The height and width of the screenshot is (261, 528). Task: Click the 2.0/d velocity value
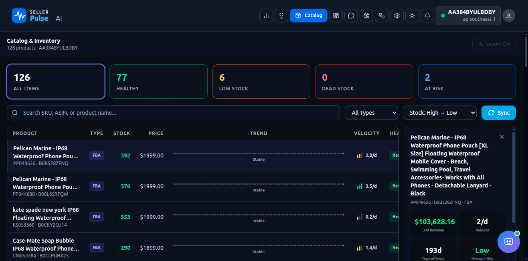(x=371, y=155)
